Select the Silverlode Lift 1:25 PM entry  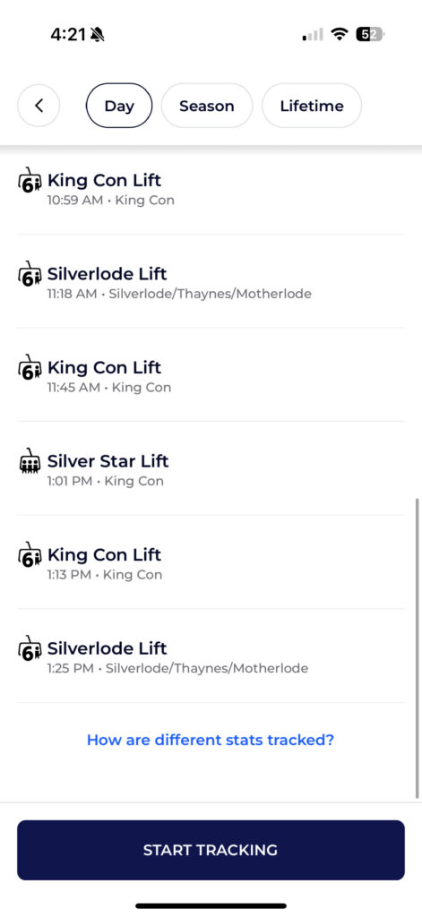(211, 656)
